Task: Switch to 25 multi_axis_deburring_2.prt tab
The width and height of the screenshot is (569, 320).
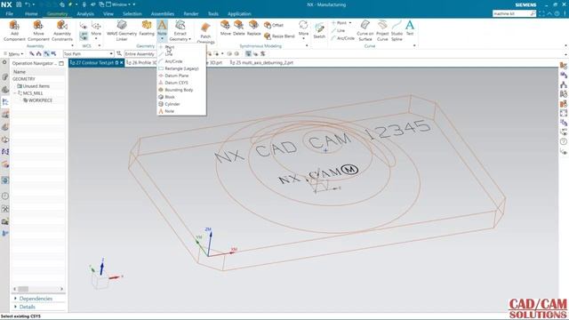Action: click(261, 63)
